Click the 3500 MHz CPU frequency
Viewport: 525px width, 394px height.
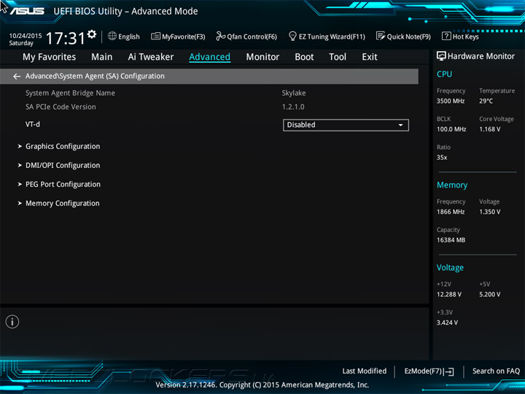click(451, 101)
